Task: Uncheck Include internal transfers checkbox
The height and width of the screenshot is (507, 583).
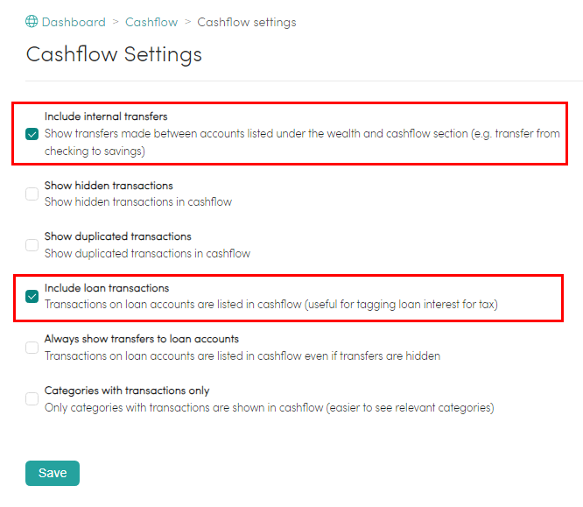Action: click(x=32, y=134)
